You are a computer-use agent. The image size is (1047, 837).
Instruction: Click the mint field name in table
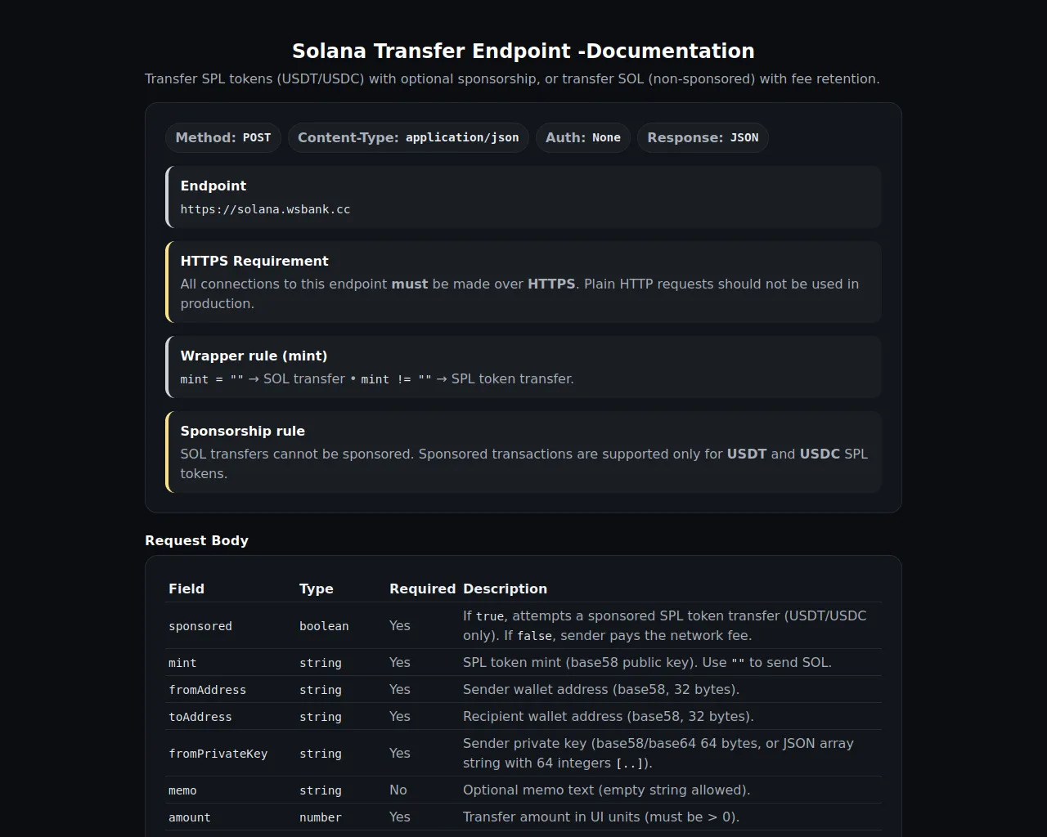[x=182, y=663]
